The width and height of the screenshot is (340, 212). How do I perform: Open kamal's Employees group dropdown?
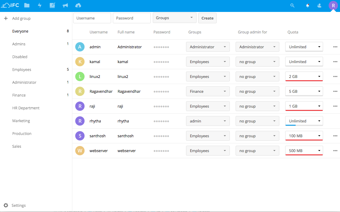[x=208, y=62]
